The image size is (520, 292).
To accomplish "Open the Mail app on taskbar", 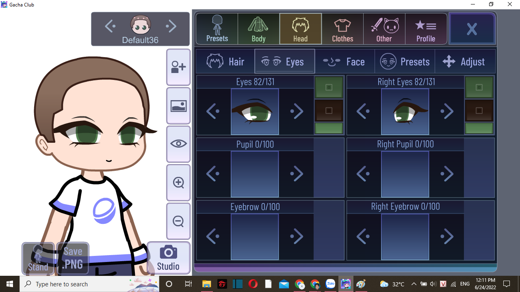I will [284, 284].
